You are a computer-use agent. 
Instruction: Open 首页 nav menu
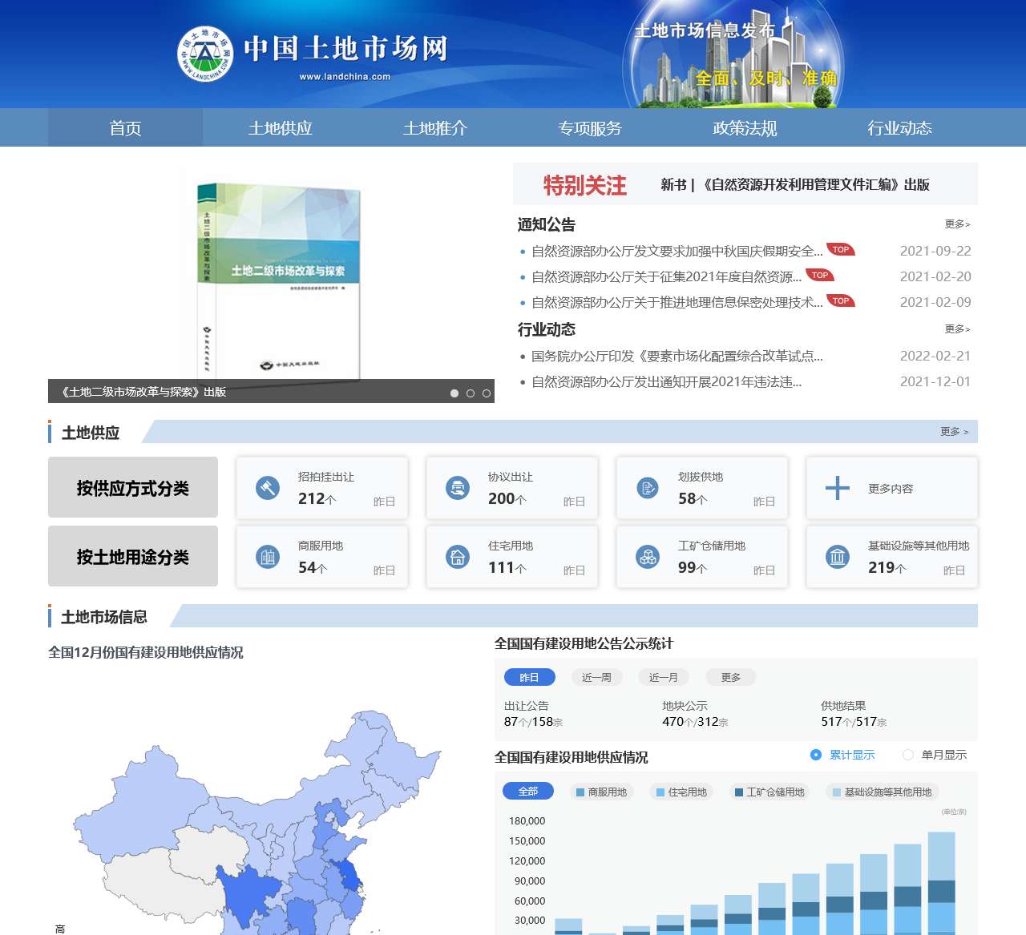click(x=125, y=128)
